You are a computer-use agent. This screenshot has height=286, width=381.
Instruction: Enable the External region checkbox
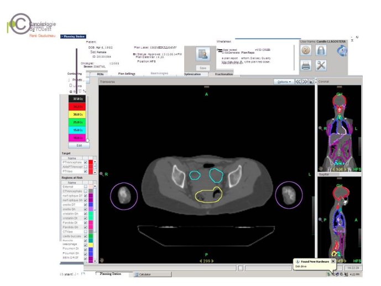(x=86, y=186)
